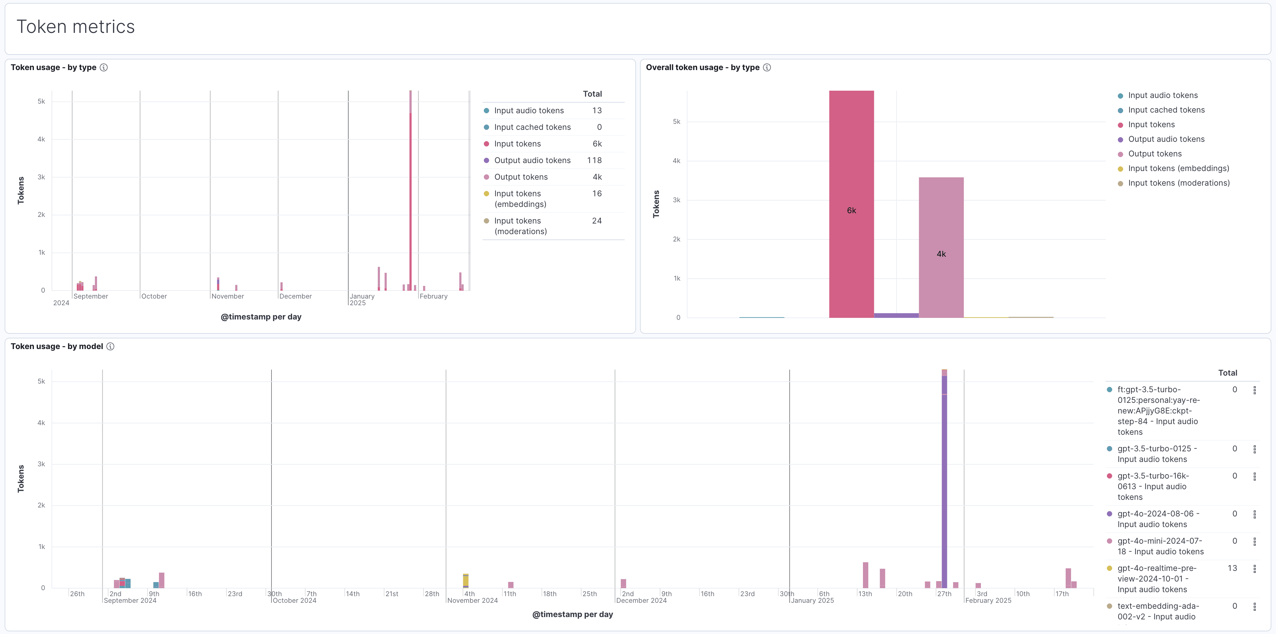
Task: Open the info tooltip for "Token usage - by model"
Action: click(110, 346)
